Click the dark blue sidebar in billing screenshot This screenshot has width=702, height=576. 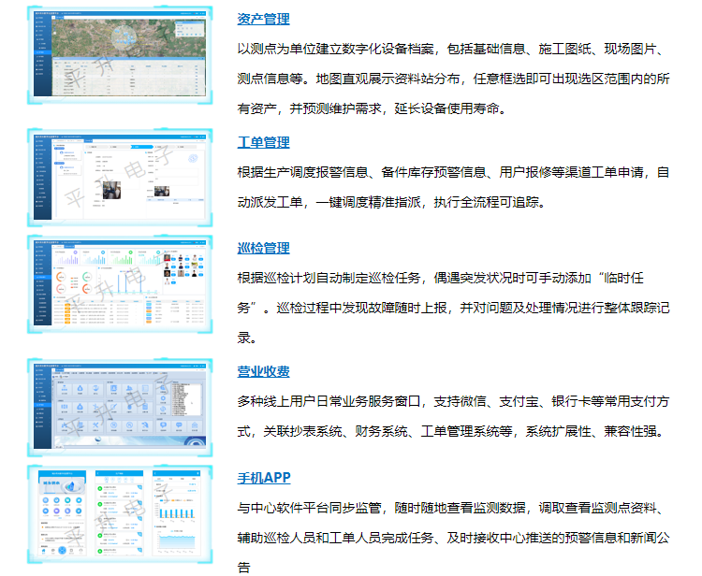(x=42, y=407)
